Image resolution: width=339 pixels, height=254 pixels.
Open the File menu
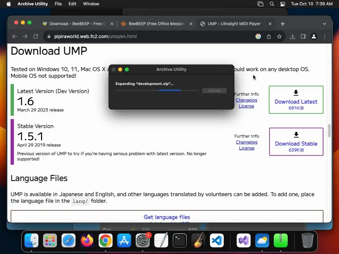click(x=58, y=4)
